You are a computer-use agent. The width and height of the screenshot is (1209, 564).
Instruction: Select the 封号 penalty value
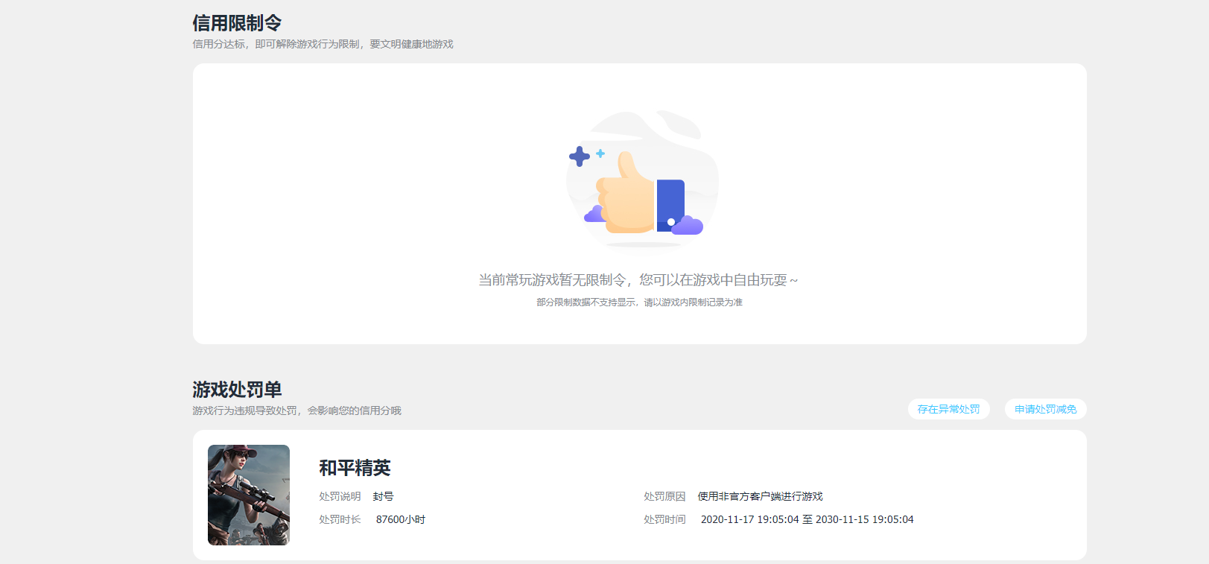[383, 496]
